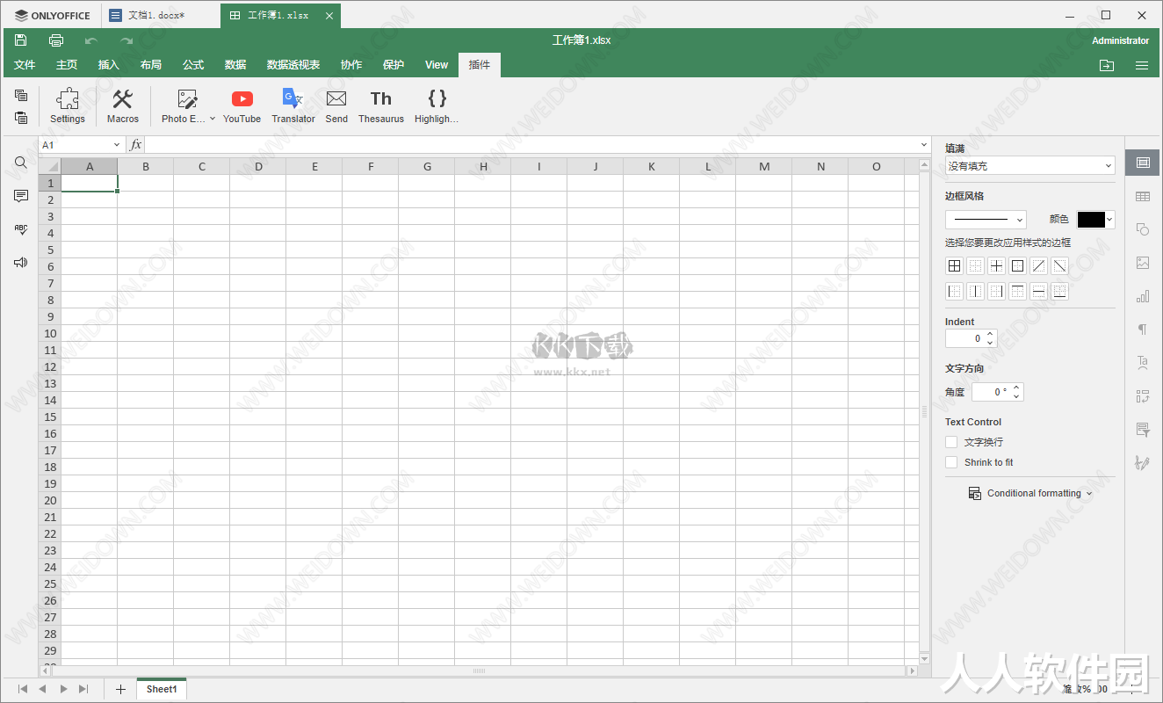This screenshot has width=1163, height=703.
Task: Click the formula bar input field
Action: pos(531,145)
